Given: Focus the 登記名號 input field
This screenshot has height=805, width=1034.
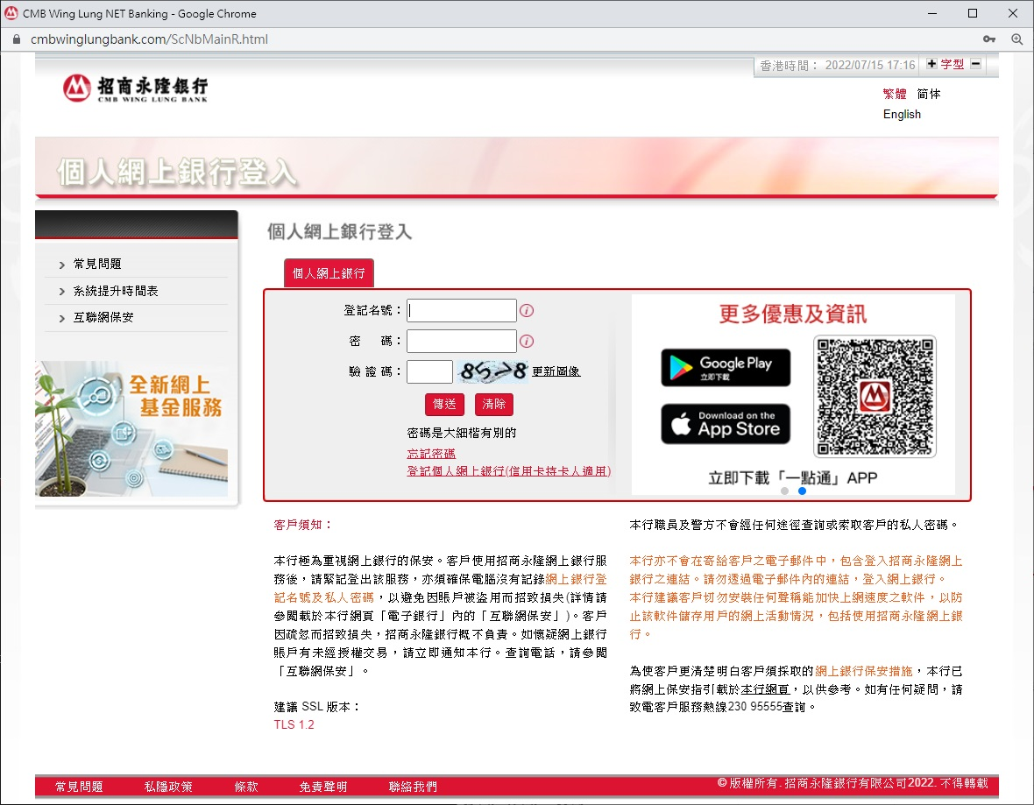Looking at the screenshot, I should pyautogui.click(x=462, y=311).
